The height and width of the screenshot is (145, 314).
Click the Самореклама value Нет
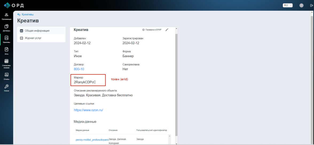pyautogui.click(x=125, y=69)
